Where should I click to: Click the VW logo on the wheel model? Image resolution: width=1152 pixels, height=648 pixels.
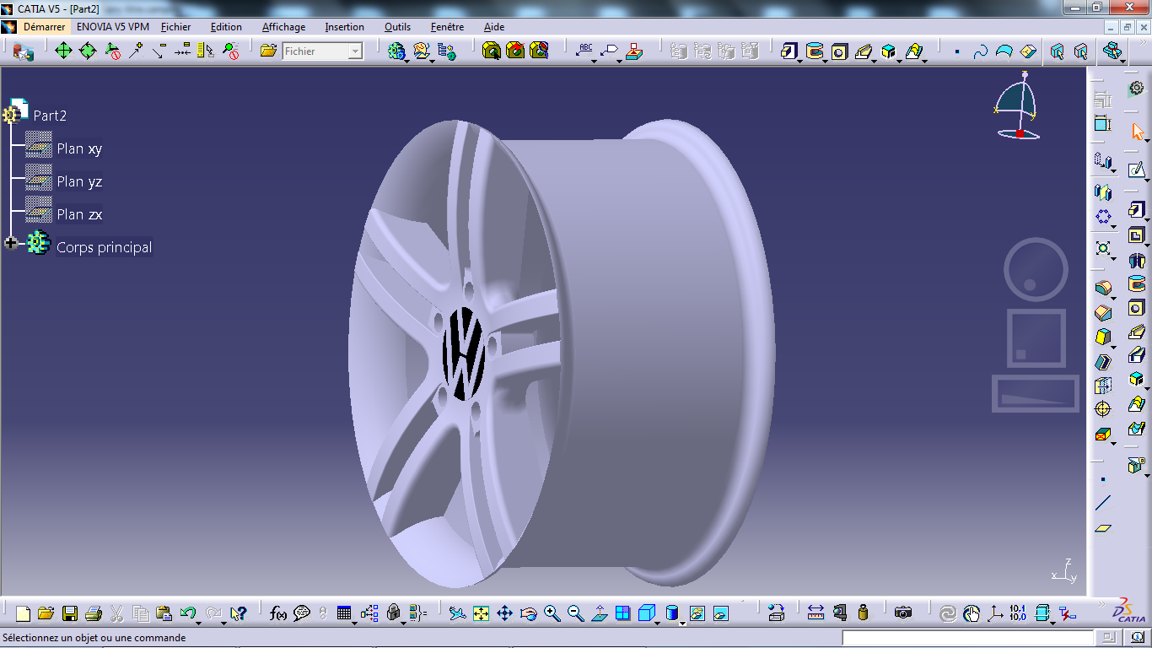tap(466, 353)
